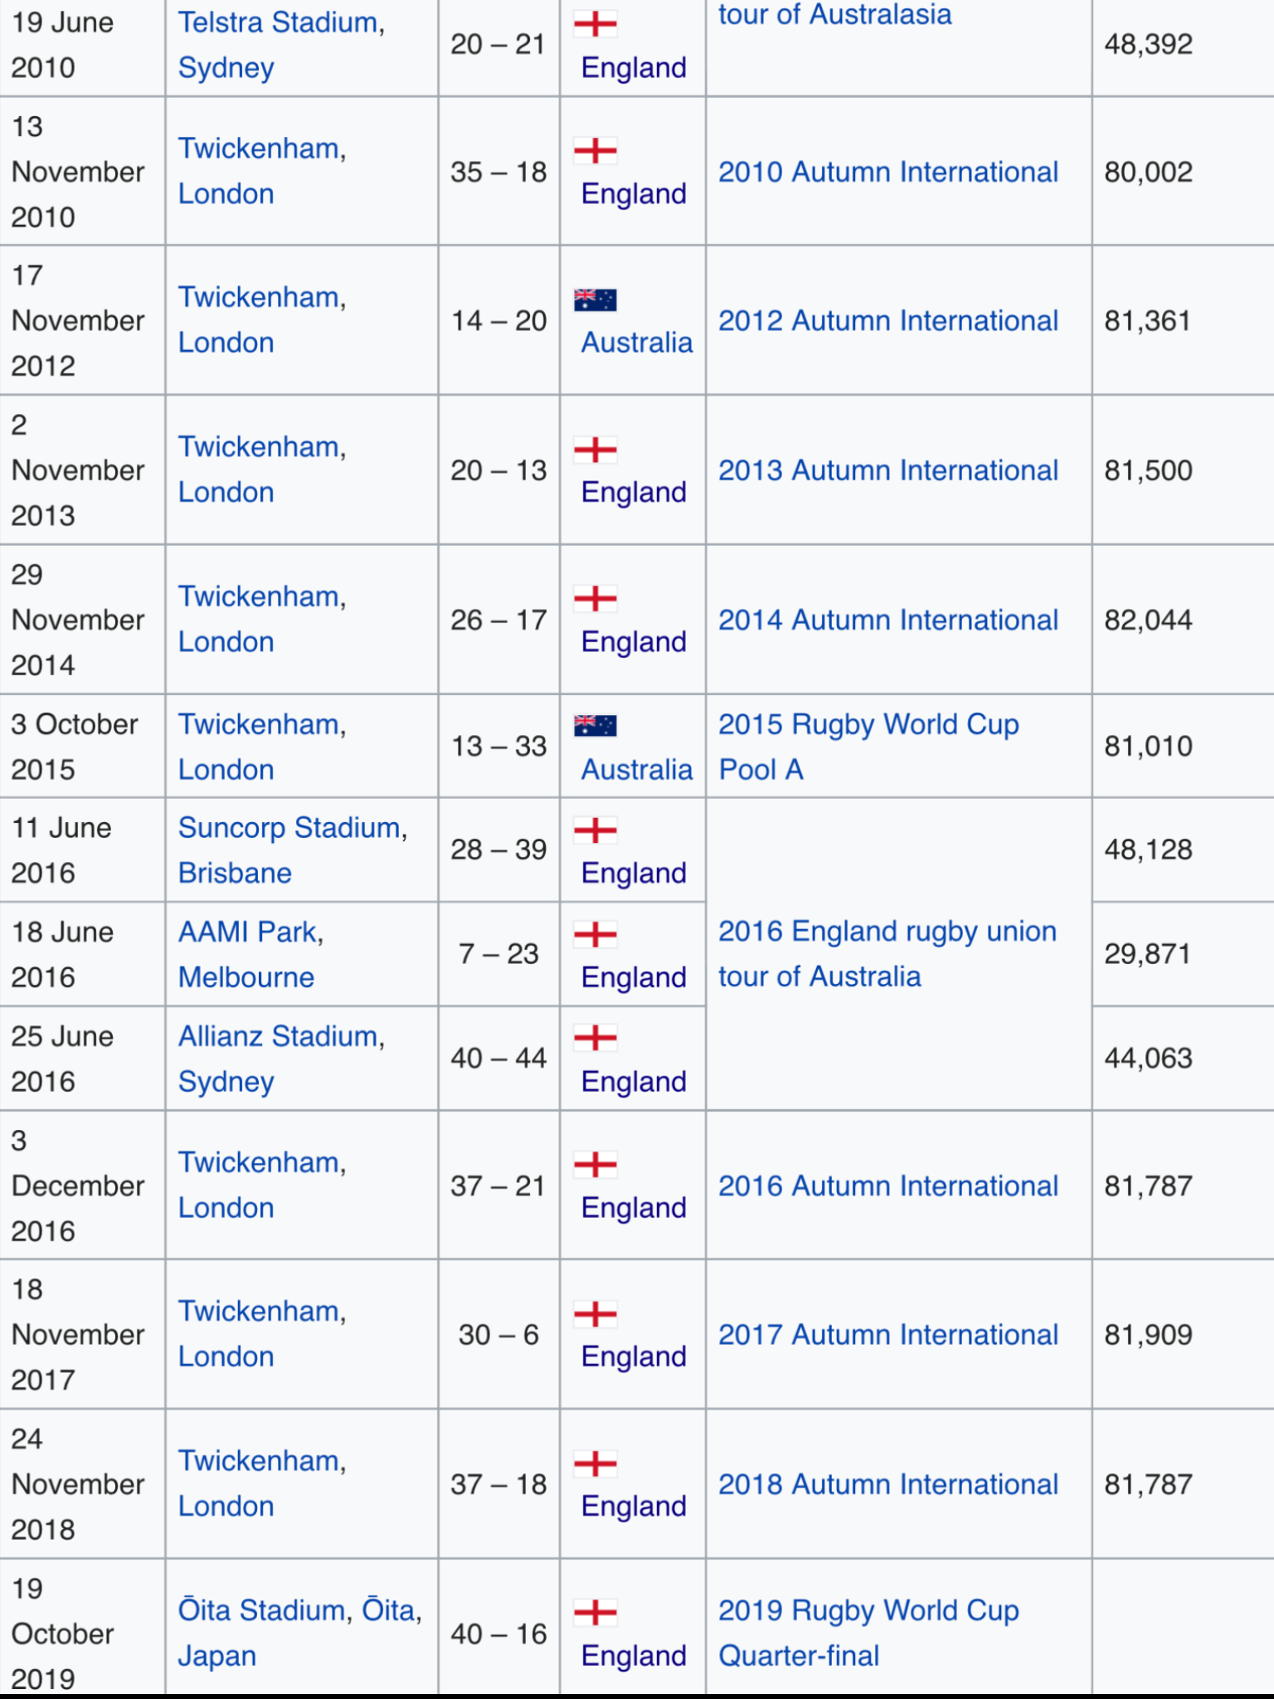Open Australia link in 17 November 2012 row
1274x1699 pixels.
pyautogui.click(x=636, y=342)
